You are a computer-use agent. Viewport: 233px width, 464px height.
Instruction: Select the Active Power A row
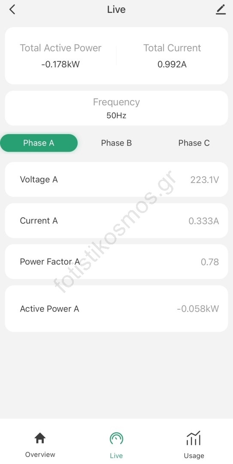[117, 308]
